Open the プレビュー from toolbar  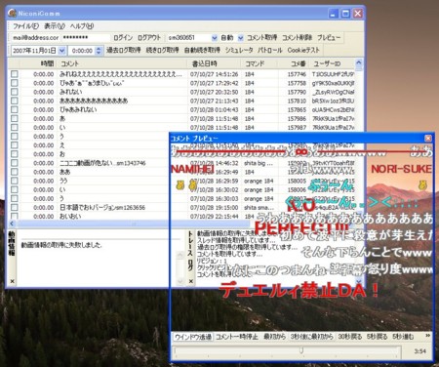[x=329, y=38]
